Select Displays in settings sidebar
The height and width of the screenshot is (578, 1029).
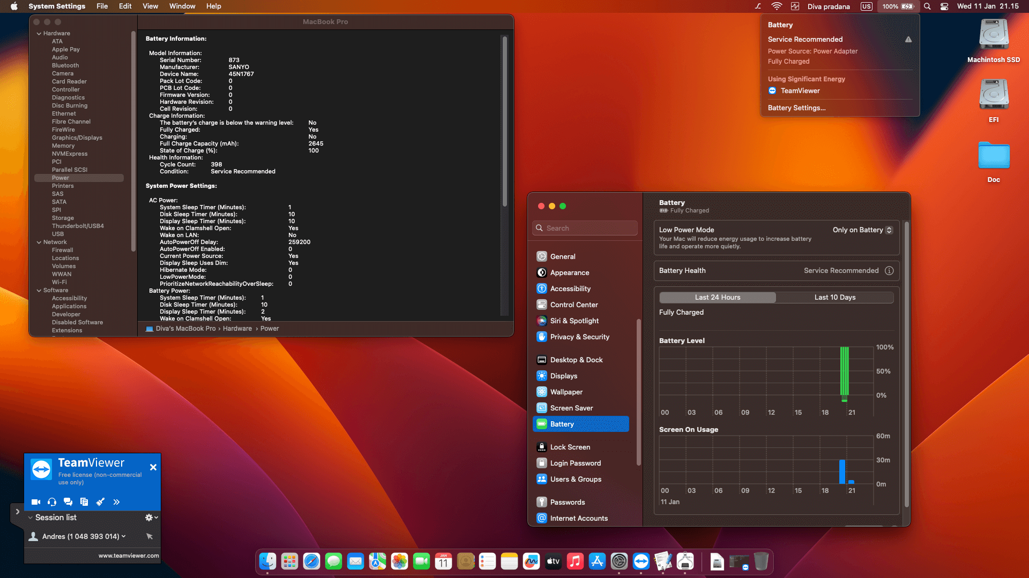click(564, 376)
